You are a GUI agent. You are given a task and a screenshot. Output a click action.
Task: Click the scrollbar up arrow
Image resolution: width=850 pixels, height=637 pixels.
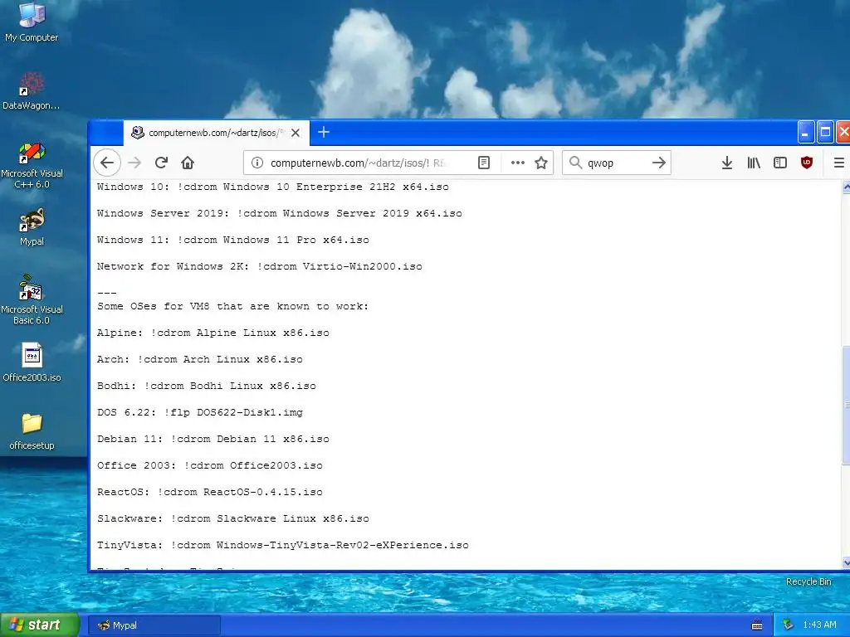[846, 187]
